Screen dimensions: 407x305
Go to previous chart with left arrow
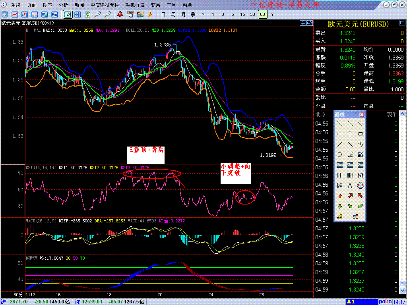[302, 23]
